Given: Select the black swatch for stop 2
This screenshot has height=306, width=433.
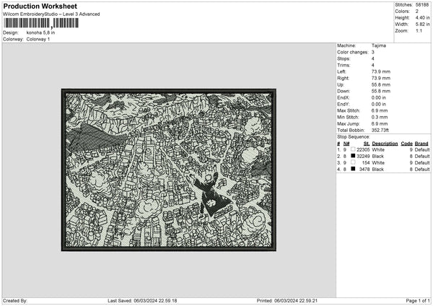Looking at the screenshot, I should coord(353,156).
